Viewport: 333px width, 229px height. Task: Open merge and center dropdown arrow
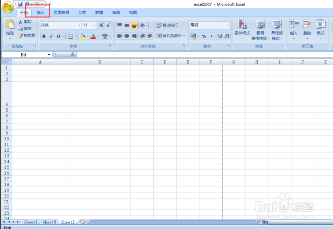[x=184, y=36]
